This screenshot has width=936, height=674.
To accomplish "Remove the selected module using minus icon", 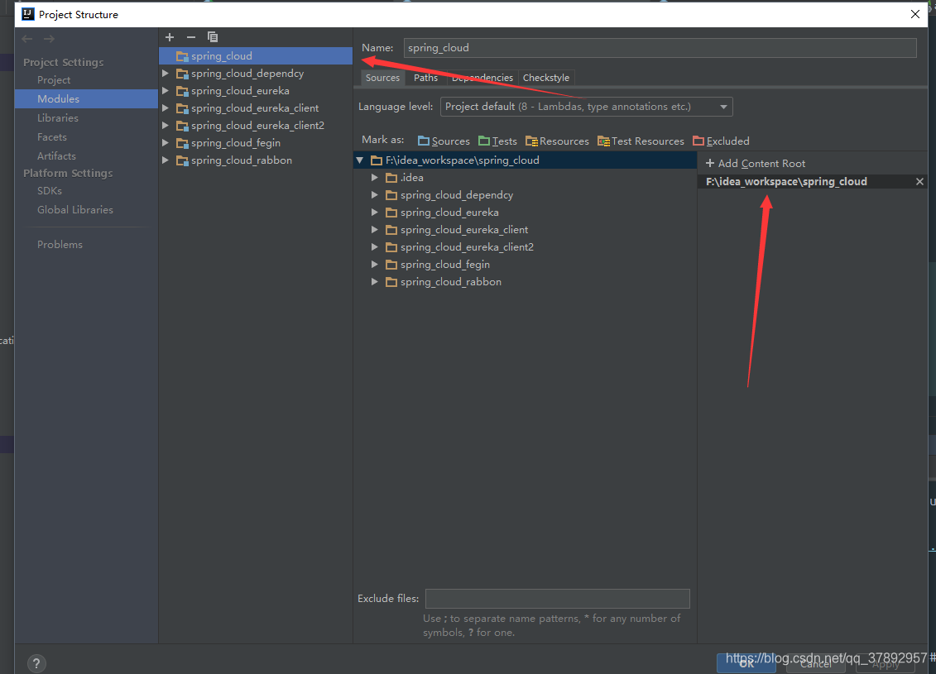I will tap(190, 36).
